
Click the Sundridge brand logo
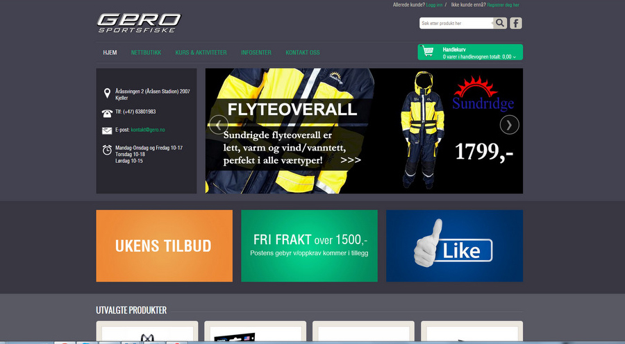pyautogui.click(x=483, y=94)
